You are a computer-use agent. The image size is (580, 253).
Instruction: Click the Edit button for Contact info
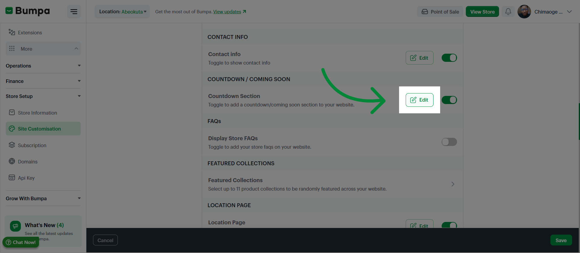419,58
